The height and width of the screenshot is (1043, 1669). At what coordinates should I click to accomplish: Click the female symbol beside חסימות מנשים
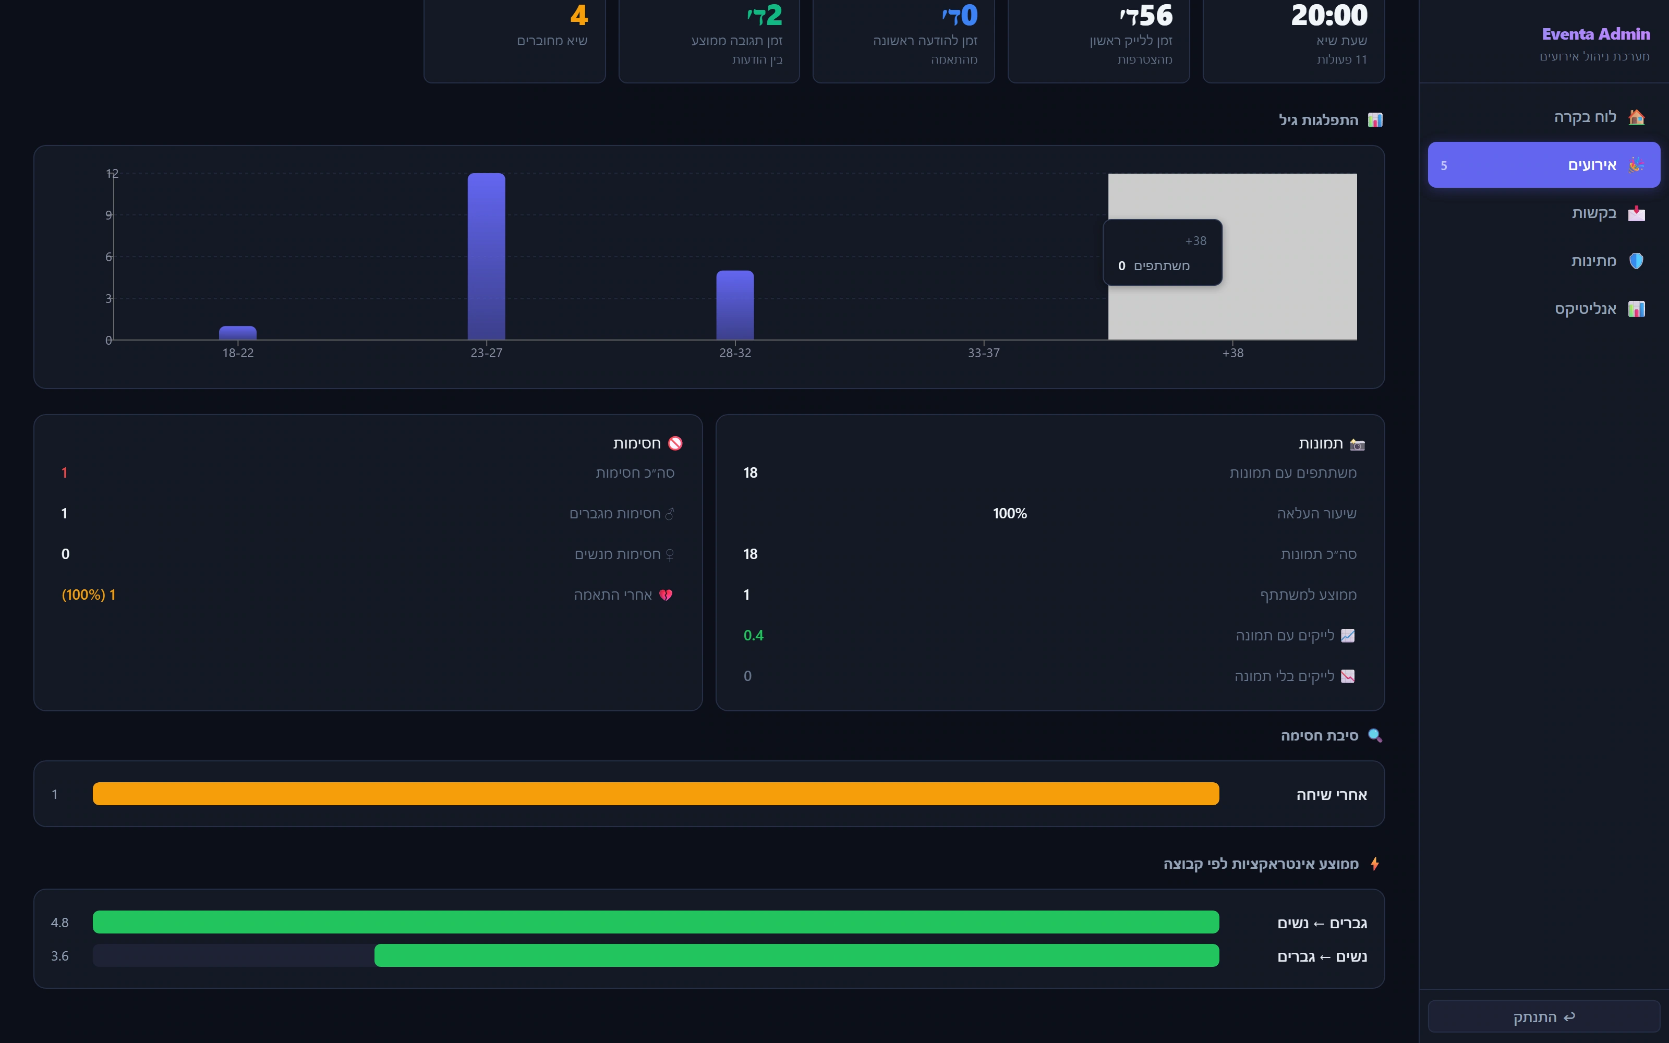669,554
